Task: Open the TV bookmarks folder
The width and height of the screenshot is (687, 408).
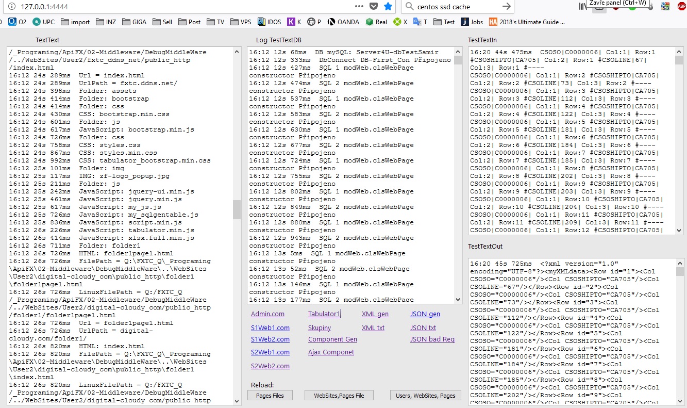Action: point(215,22)
